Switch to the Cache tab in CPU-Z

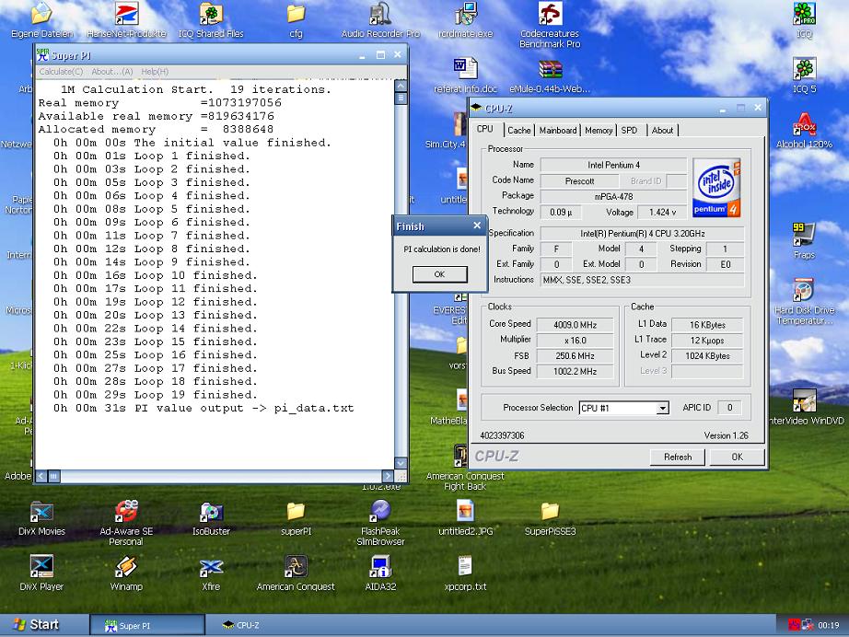tap(518, 130)
